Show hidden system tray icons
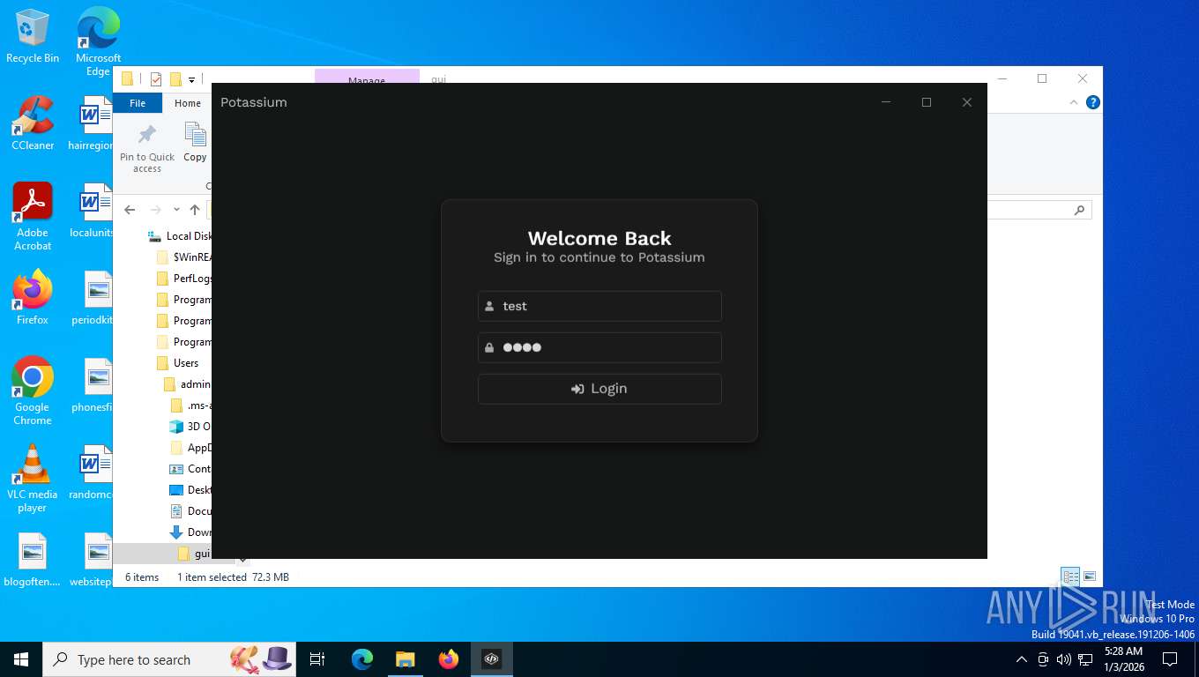This screenshot has height=677, width=1199. pyautogui.click(x=1022, y=659)
